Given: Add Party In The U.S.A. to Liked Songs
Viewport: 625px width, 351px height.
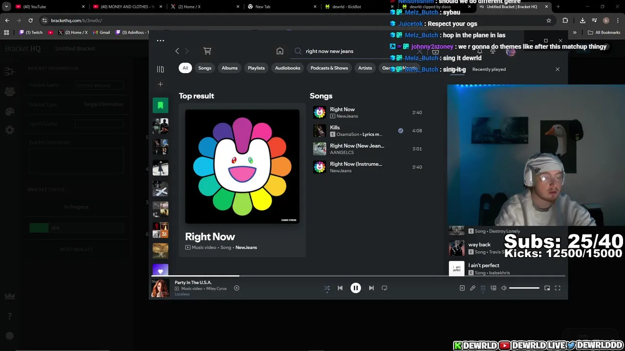Looking at the screenshot, I should tap(236, 288).
